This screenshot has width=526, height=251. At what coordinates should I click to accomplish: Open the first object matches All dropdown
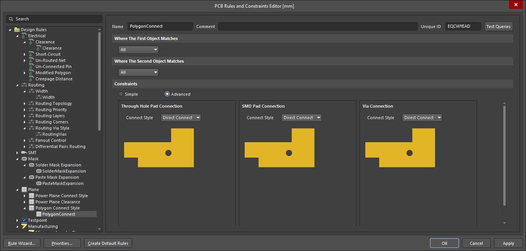point(138,50)
